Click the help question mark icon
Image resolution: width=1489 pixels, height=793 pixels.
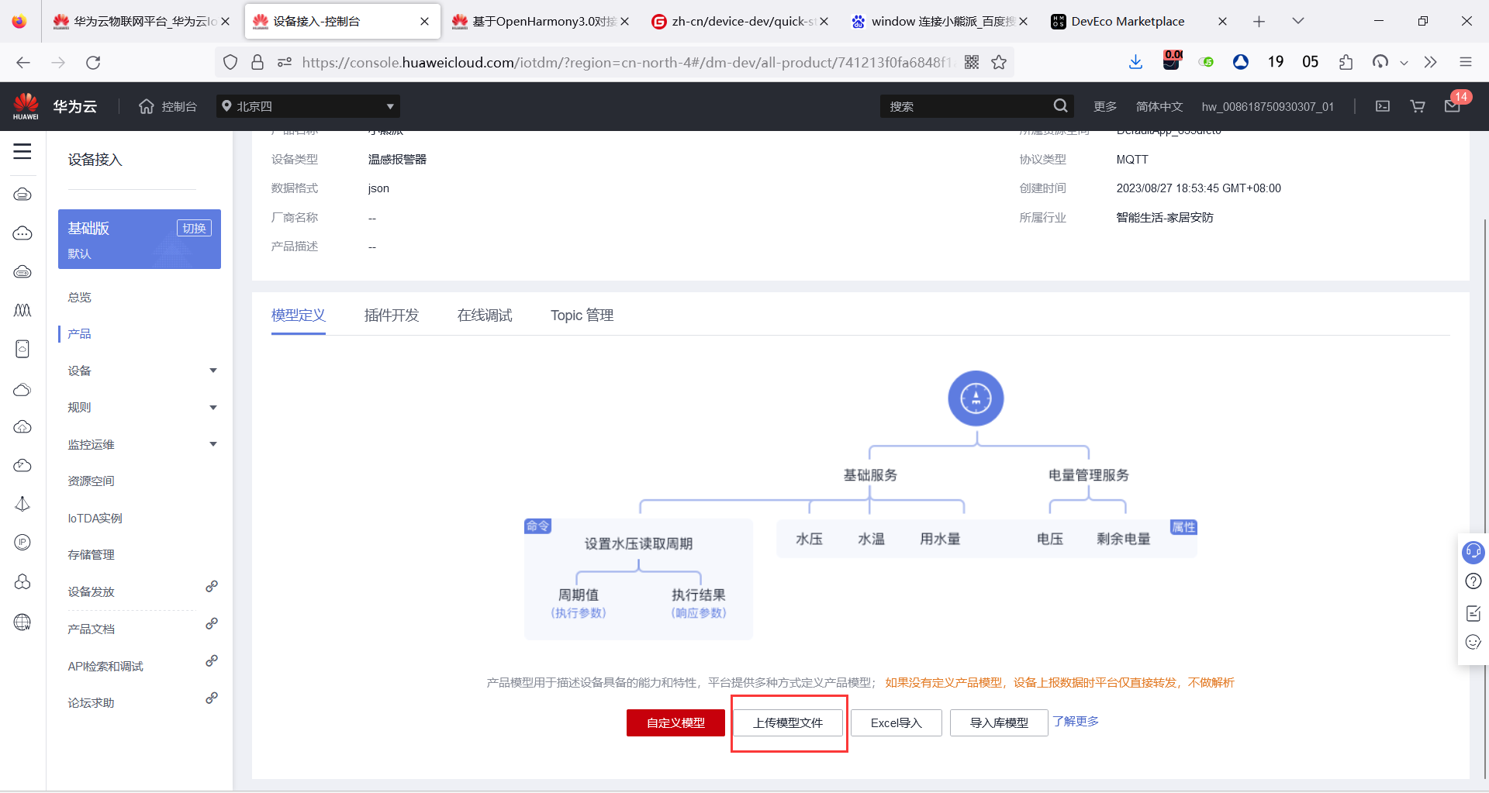pyautogui.click(x=1473, y=581)
